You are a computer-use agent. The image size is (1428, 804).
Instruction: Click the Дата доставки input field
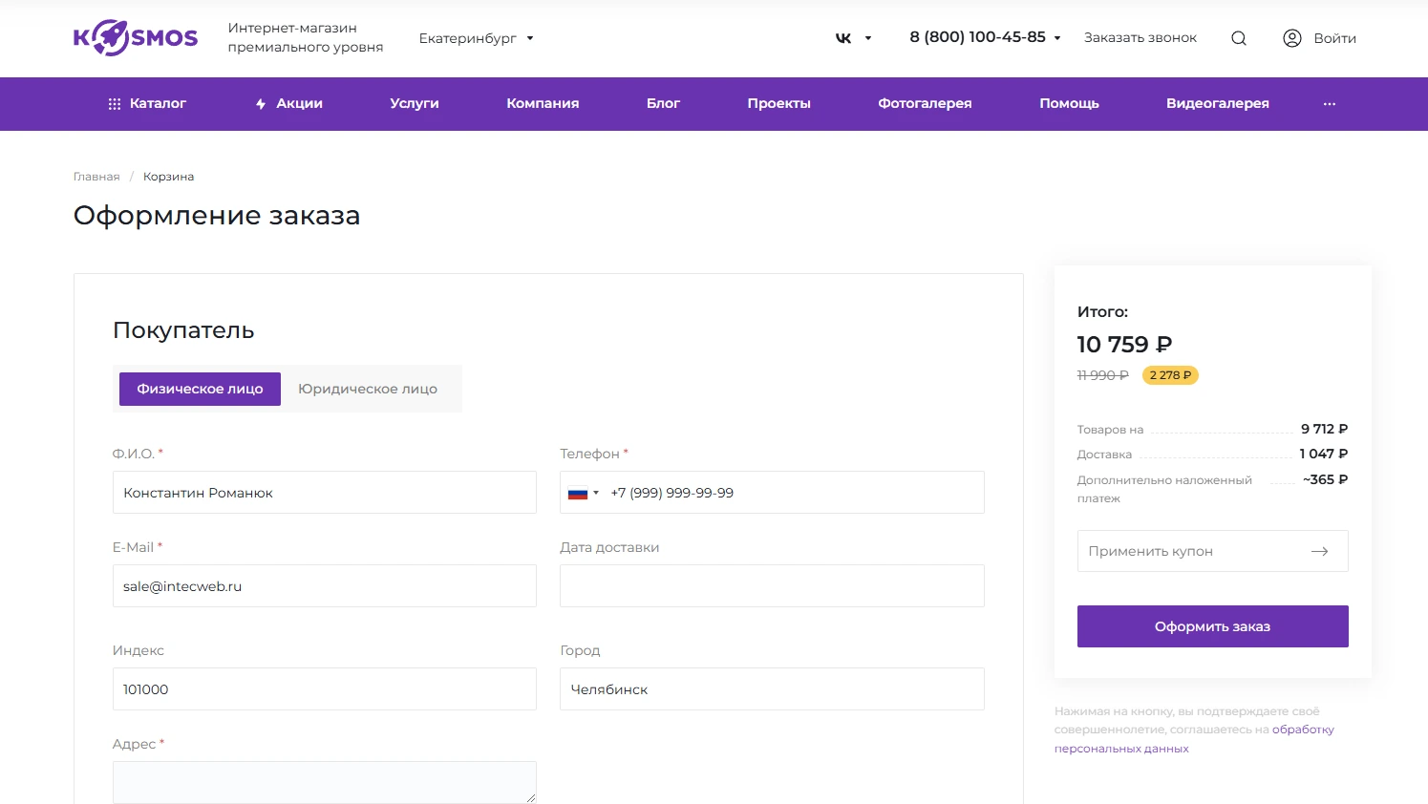point(772,585)
